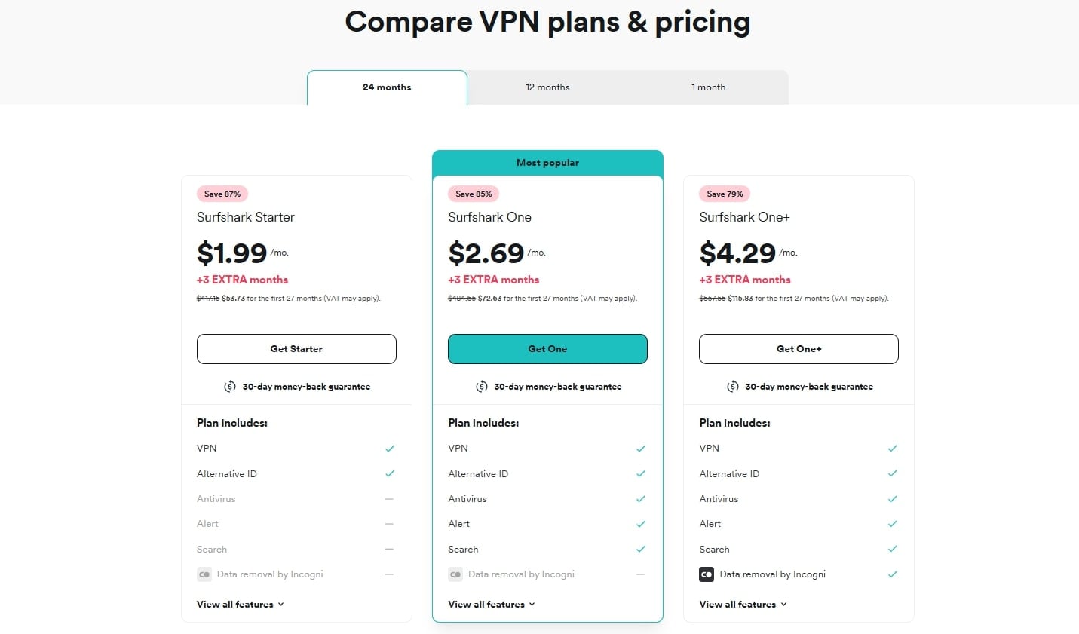Screen dimensions: 1079x634
Task: Switch to the 12 months tab
Action: [547, 87]
